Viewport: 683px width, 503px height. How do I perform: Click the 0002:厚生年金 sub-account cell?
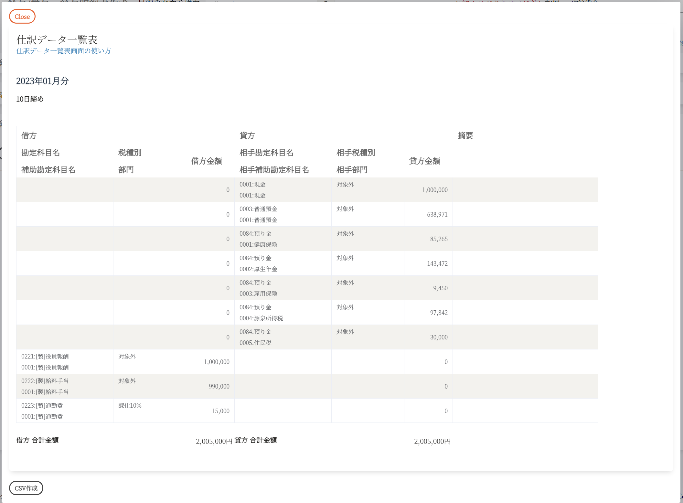(x=258, y=269)
